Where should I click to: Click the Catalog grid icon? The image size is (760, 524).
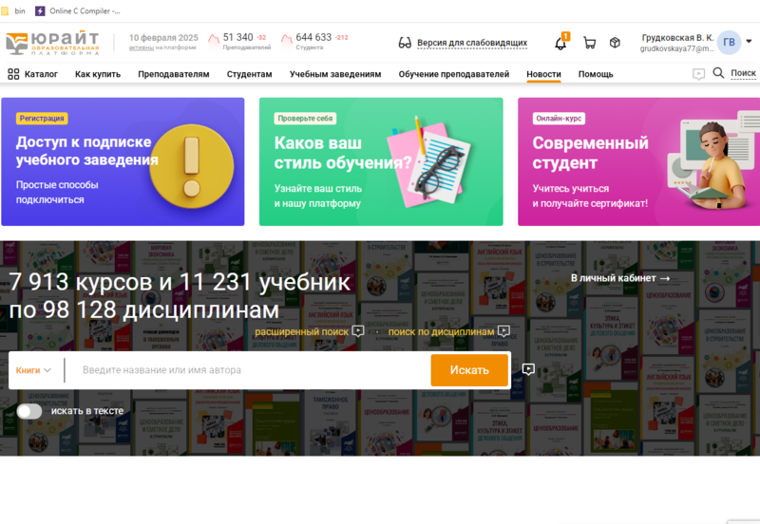tap(13, 74)
